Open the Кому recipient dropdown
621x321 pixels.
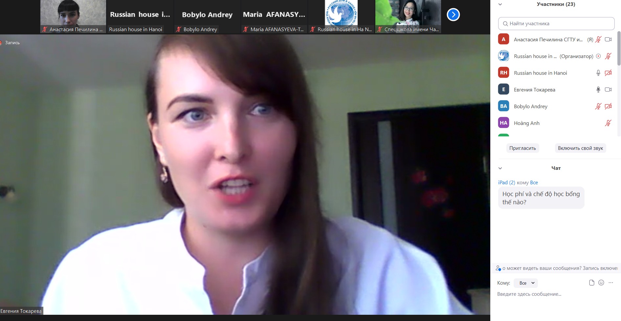click(526, 283)
